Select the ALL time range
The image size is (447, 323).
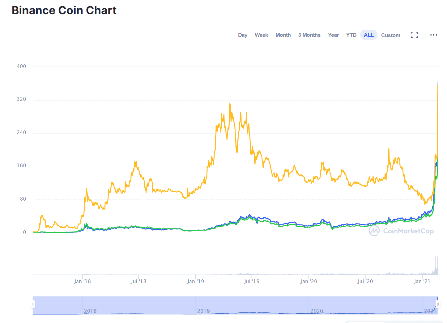point(368,35)
